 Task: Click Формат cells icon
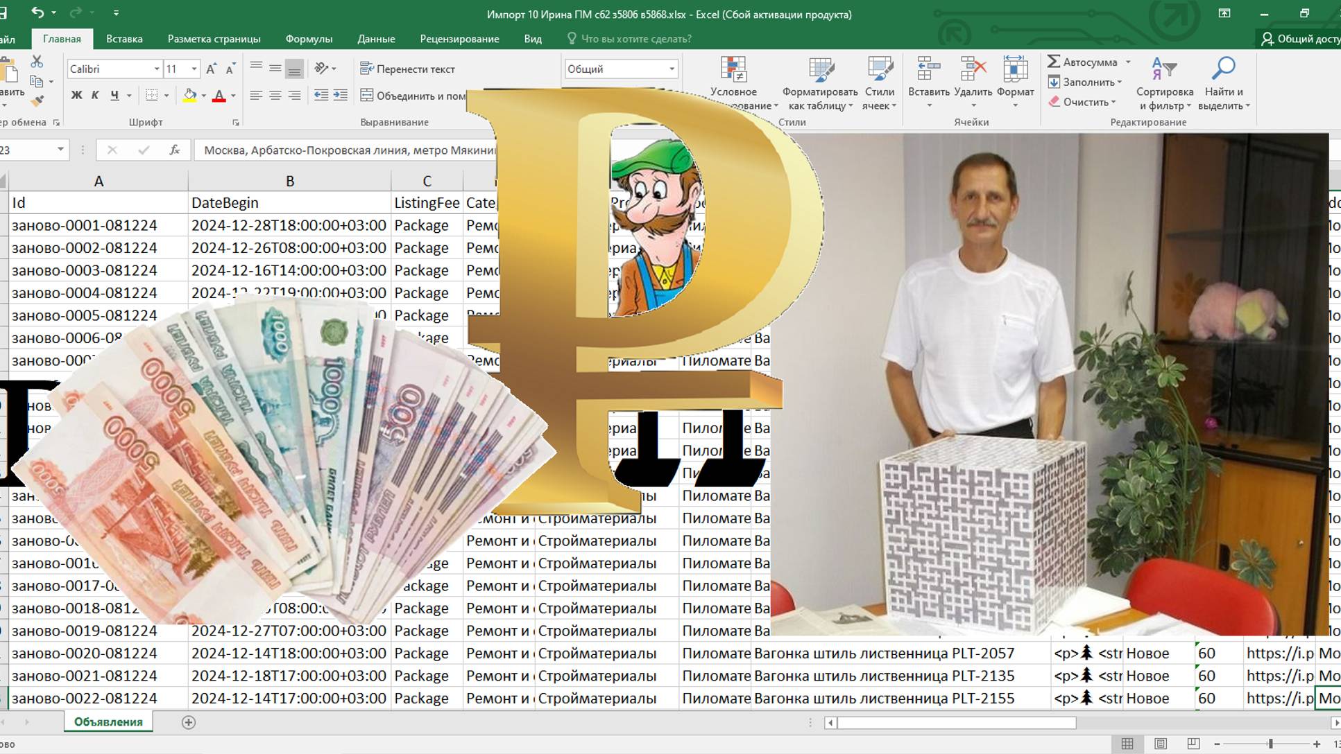[x=1015, y=70]
